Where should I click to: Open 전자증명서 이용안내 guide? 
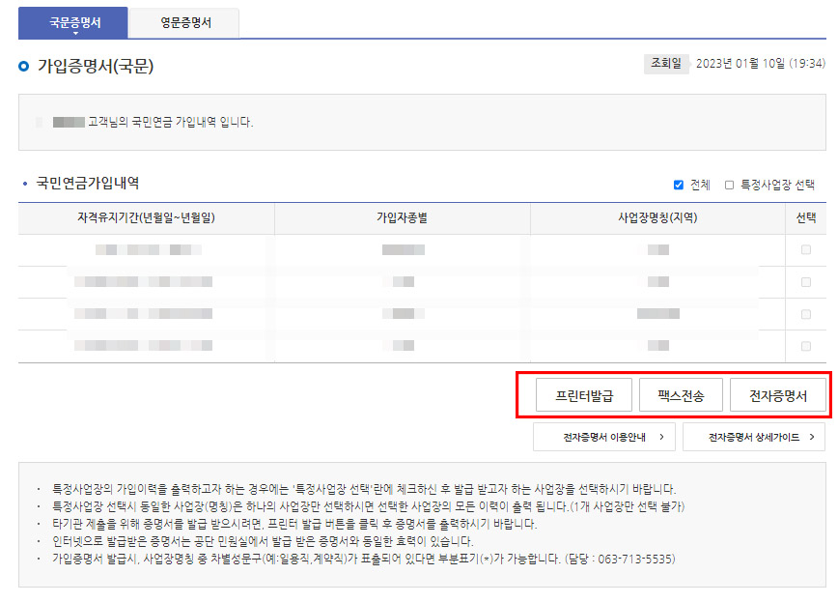(603, 437)
